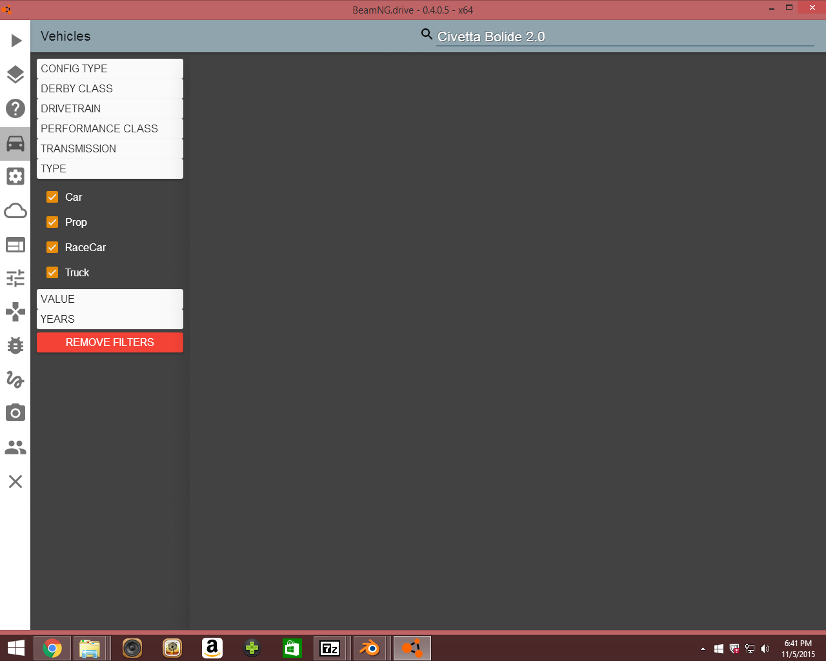Image resolution: width=826 pixels, height=661 pixels.
Task: Expand the YEARS filter
Action: point(110,319)
